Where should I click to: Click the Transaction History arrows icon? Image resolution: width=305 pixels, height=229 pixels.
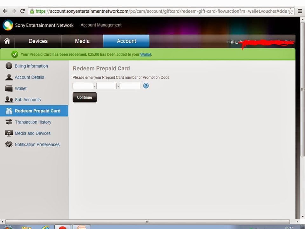9,122
